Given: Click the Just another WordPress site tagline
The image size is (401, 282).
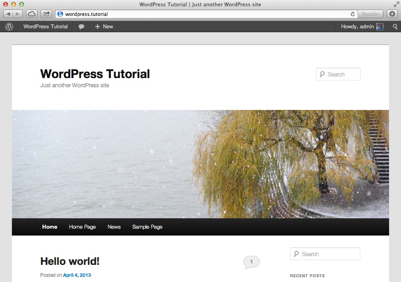Looking at the screenshot, I should [x=75, y=86].
